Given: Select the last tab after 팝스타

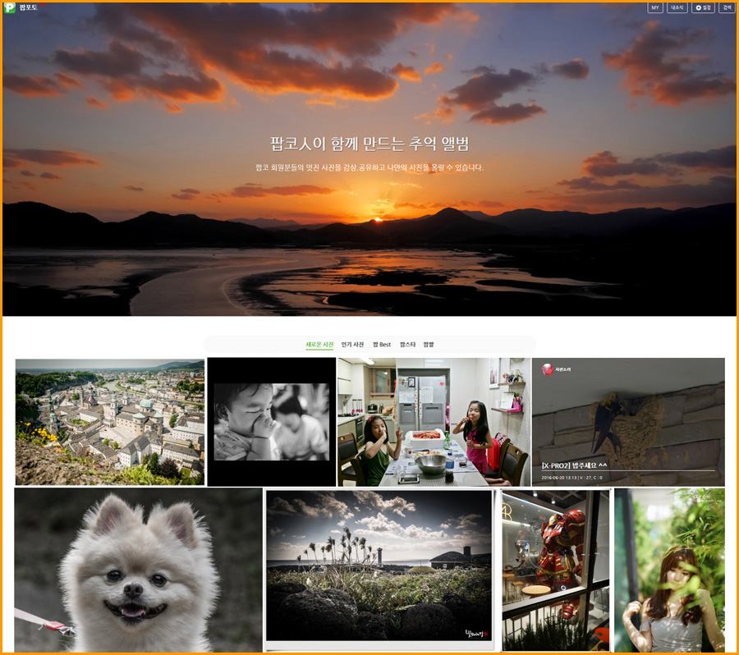Looking at the screenshot, I should (x=429, y=345).
